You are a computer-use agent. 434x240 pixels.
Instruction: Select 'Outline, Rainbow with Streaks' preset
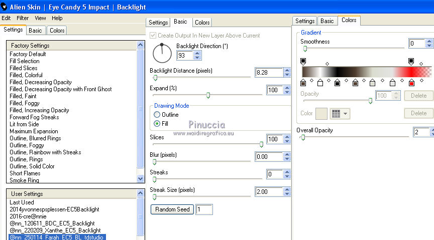(x=45, y=152)
